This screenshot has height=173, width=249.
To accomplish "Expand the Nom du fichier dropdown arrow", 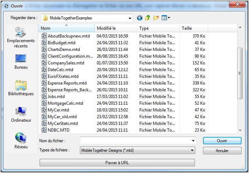I will (193, 141).
